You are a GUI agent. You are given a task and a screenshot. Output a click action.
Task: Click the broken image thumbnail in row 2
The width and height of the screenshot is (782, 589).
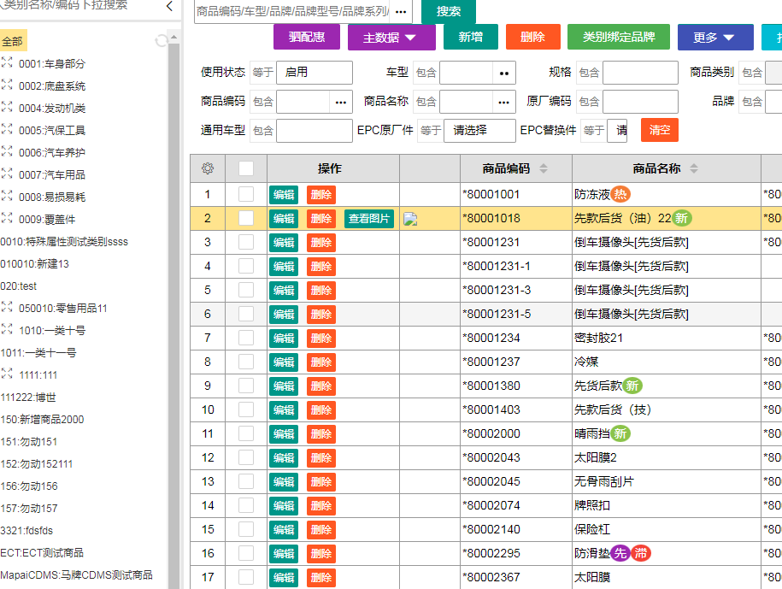pyautogui.click(x=410, y=219)
